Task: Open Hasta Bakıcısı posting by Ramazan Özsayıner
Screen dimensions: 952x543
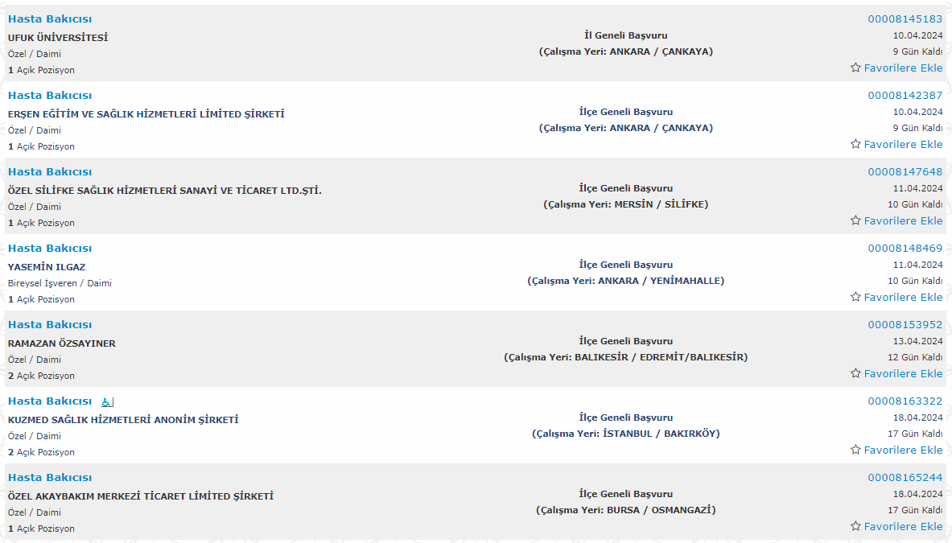Action: point(50,324)
